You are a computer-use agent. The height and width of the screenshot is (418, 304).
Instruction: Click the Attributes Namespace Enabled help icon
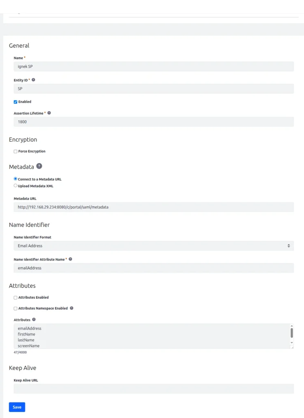coord(72,308)
